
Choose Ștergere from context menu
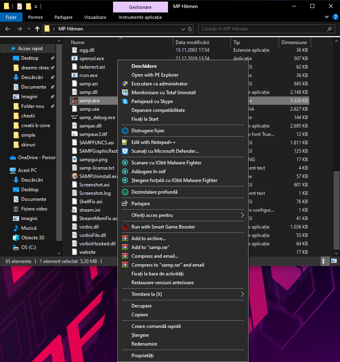pyautogui.click(x=183, y=335)
